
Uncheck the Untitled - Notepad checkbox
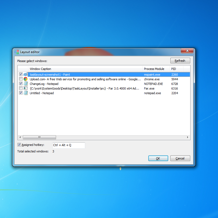pos(21,93)
